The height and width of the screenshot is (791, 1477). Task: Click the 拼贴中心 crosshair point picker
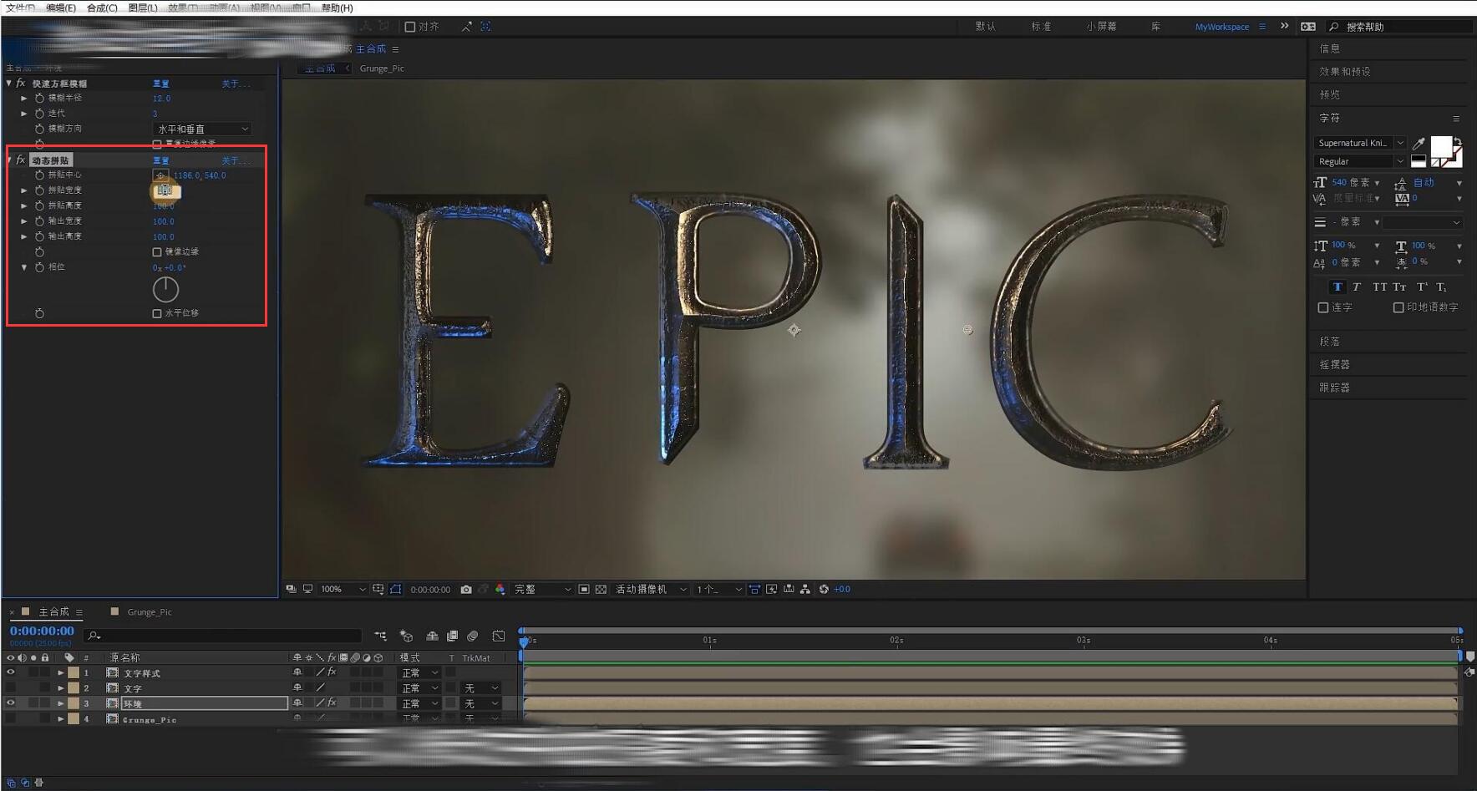click(x=160, y=175)
